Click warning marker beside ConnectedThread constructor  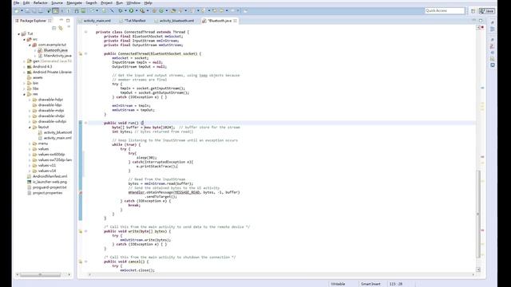(80, 53)
